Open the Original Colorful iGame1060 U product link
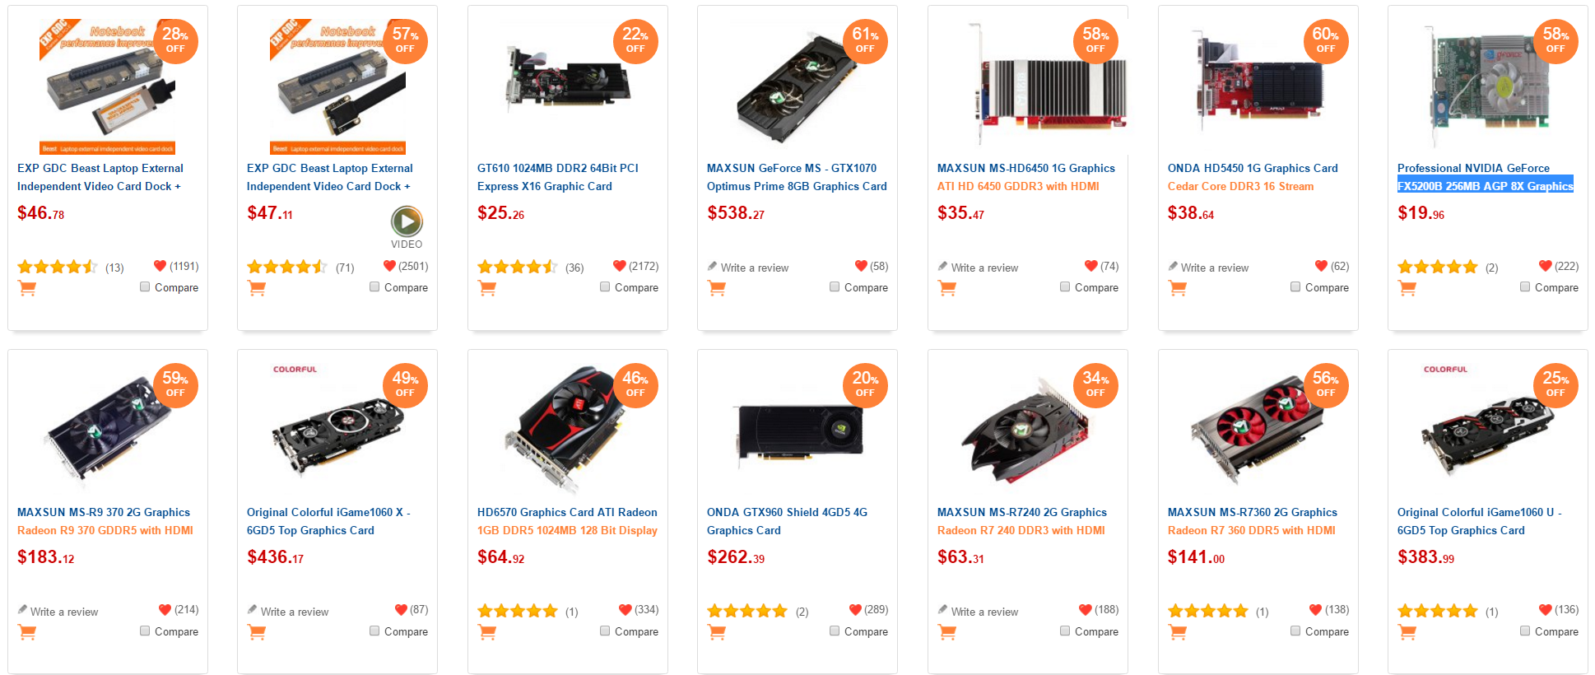The width and height of the screenshot is (1595, 675). pyautogui.click(x=1479, y=521)
